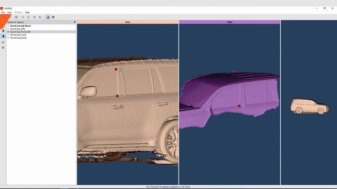
Task: Select Result [top_left] mesh
Action: click(17, 29)
